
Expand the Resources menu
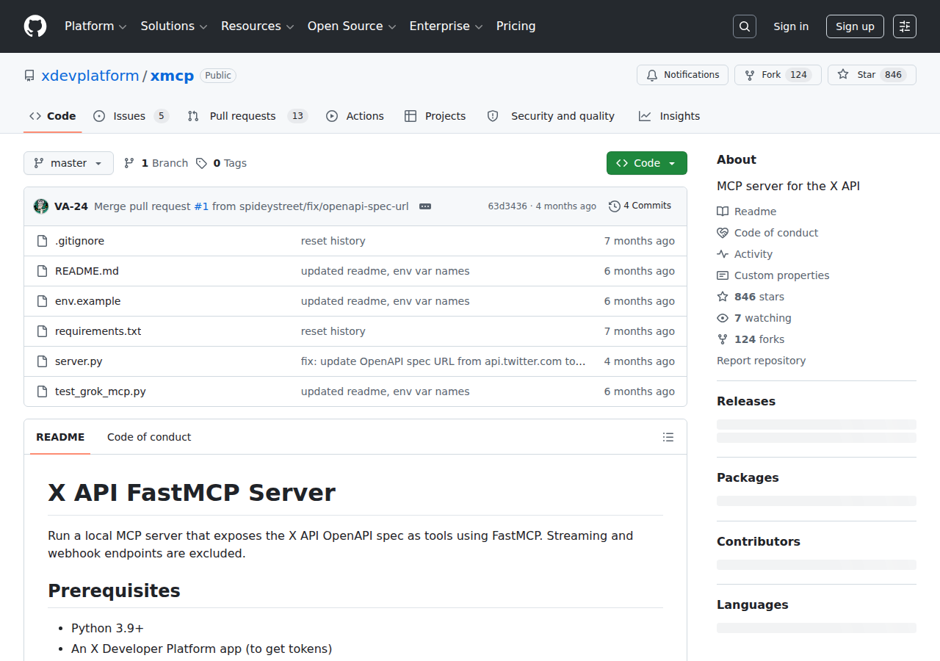click(x=258, y=26)
